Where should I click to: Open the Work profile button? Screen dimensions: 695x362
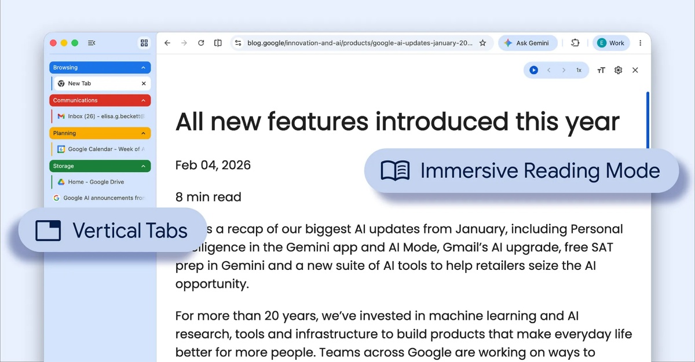[x=611, y=42]
